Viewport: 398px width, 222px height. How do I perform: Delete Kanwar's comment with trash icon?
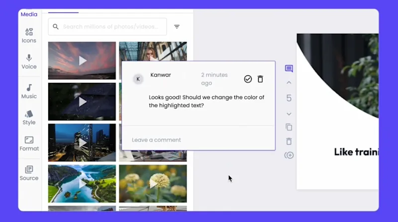(x=260, y=79)
